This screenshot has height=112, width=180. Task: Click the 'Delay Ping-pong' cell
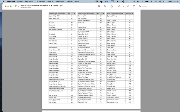click(116, 57)
